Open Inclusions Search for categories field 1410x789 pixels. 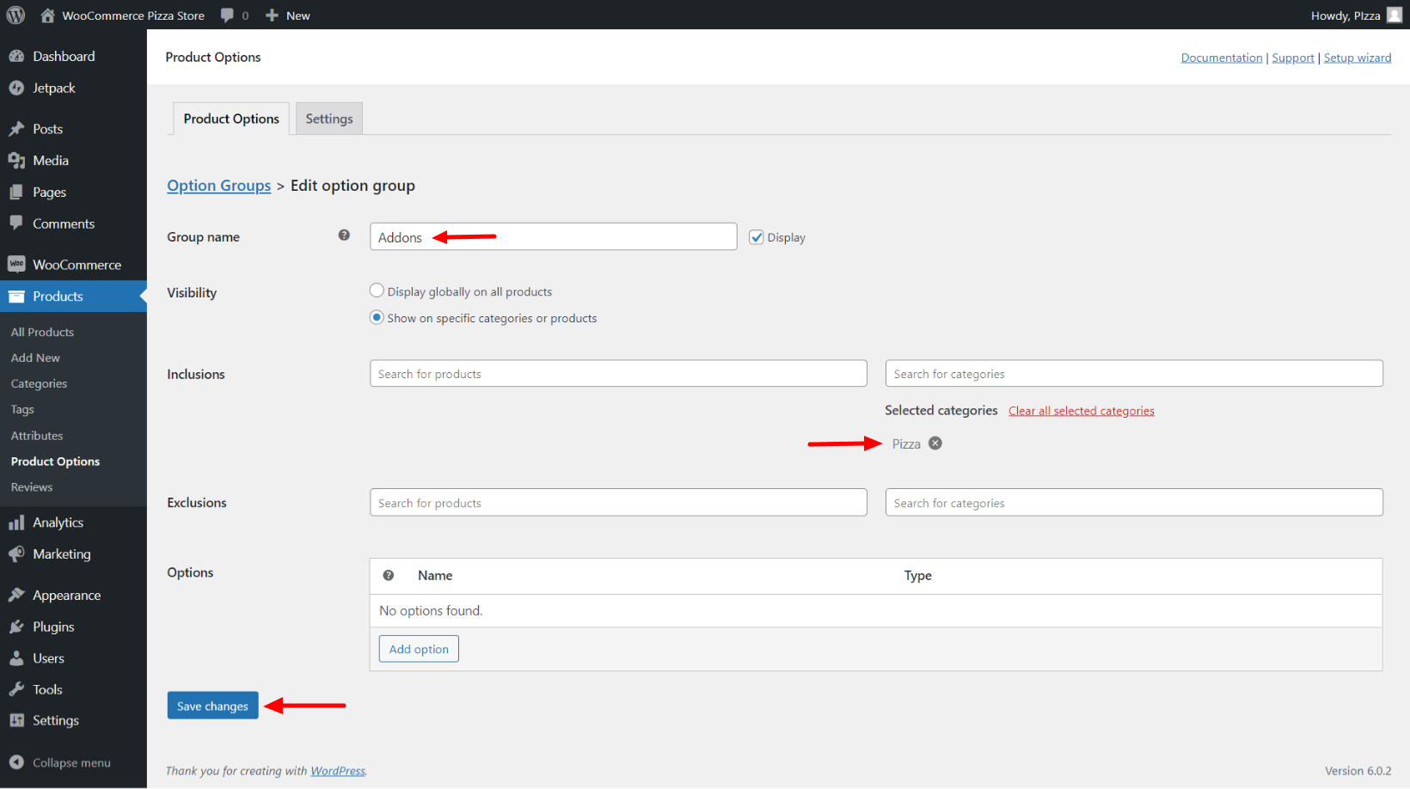(1133, 374)
